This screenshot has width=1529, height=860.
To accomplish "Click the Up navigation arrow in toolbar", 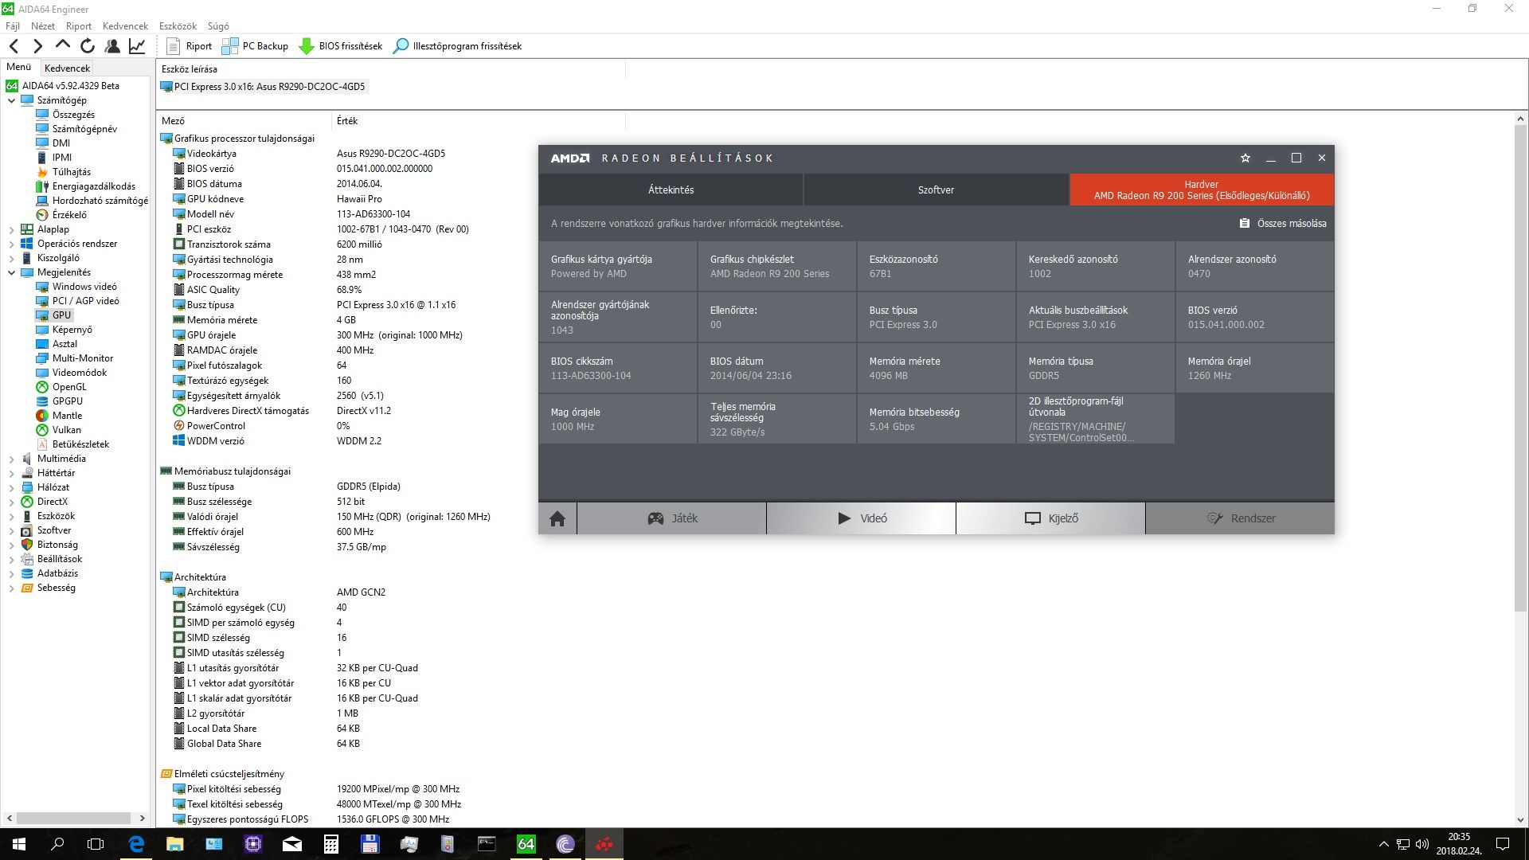I will click(63, 45).
